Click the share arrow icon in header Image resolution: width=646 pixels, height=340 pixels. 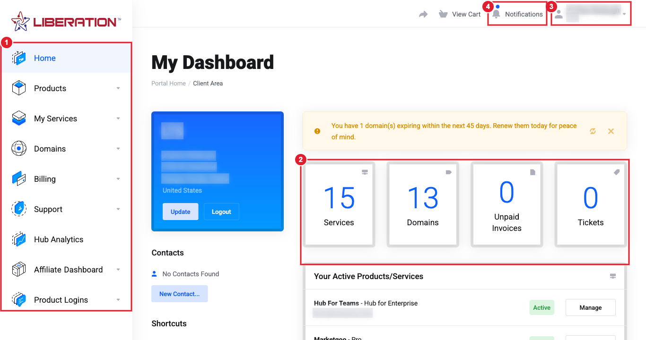coord(423,14)
